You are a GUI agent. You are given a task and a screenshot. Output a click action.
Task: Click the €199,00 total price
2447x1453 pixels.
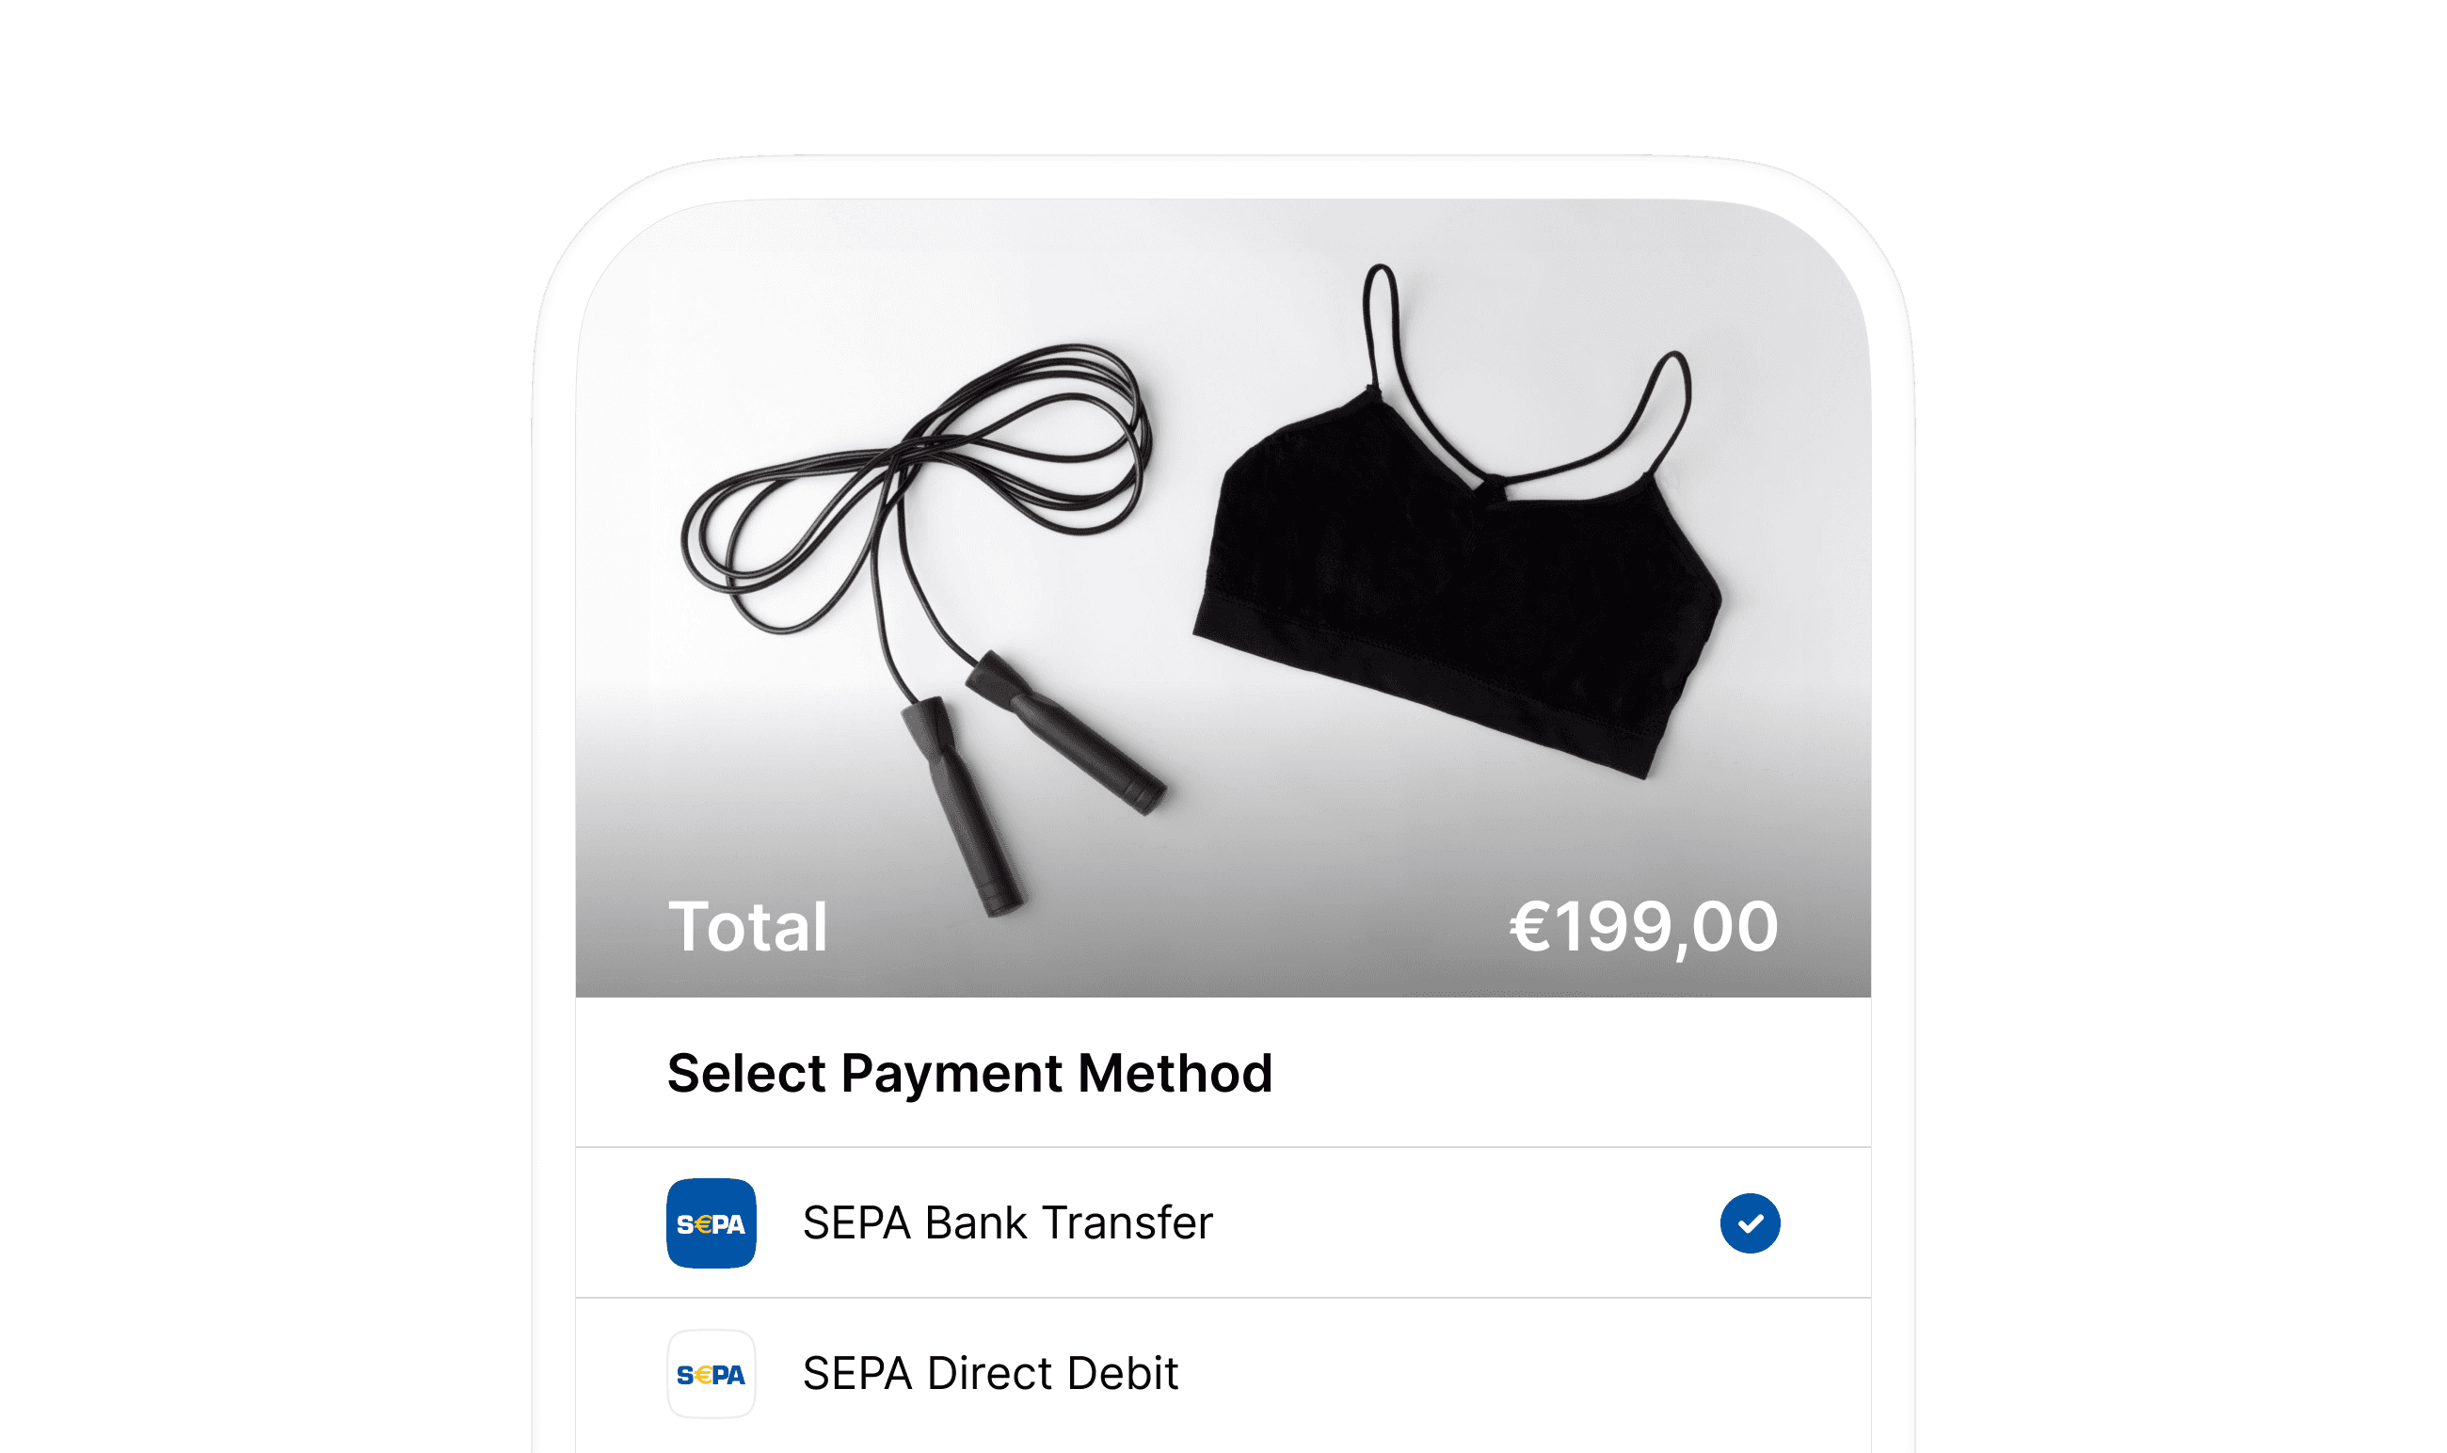click(x=1643, y=927)
